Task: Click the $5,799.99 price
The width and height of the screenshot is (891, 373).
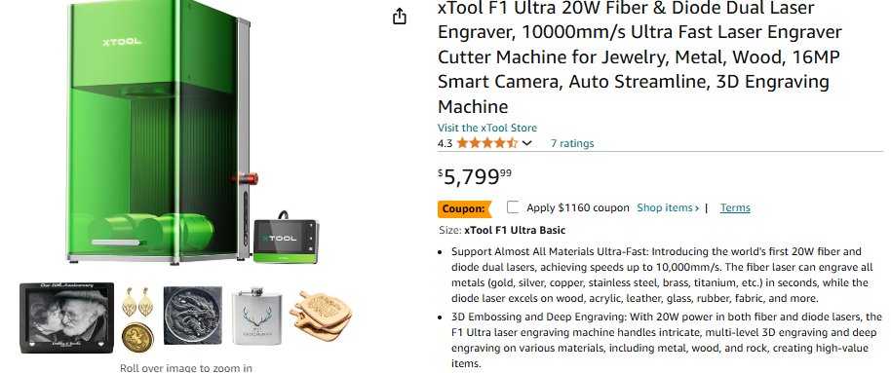Action: (475, 176)
